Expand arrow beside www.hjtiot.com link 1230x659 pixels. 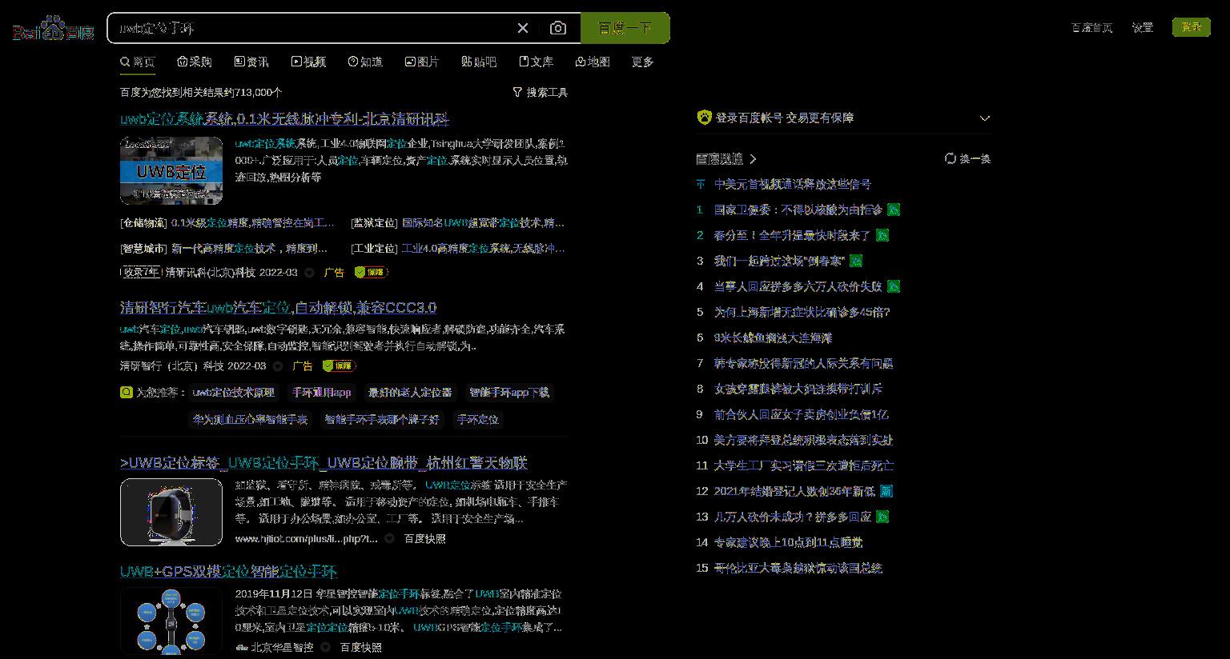(x=389, y=539)
